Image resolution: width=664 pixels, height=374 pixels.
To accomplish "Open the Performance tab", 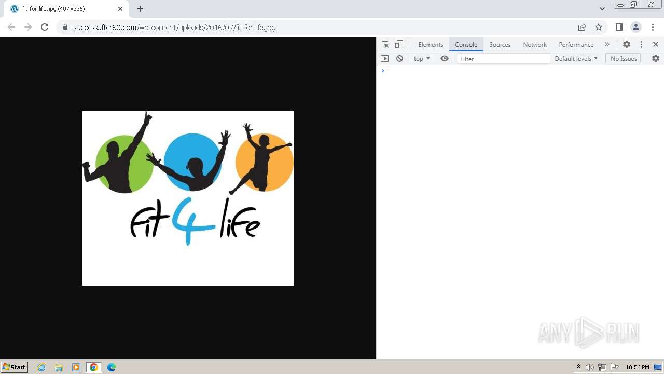I will [576, 45].
